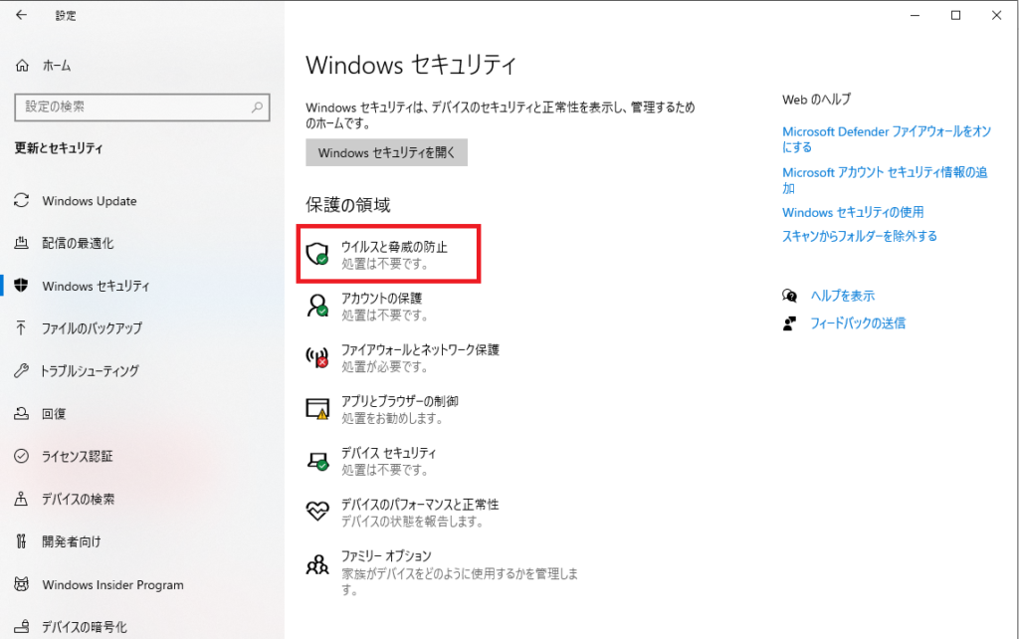The height and width of the screenshot is (639, 1019).
Task: Click the device performance heart icon
Action: (317, 513)
